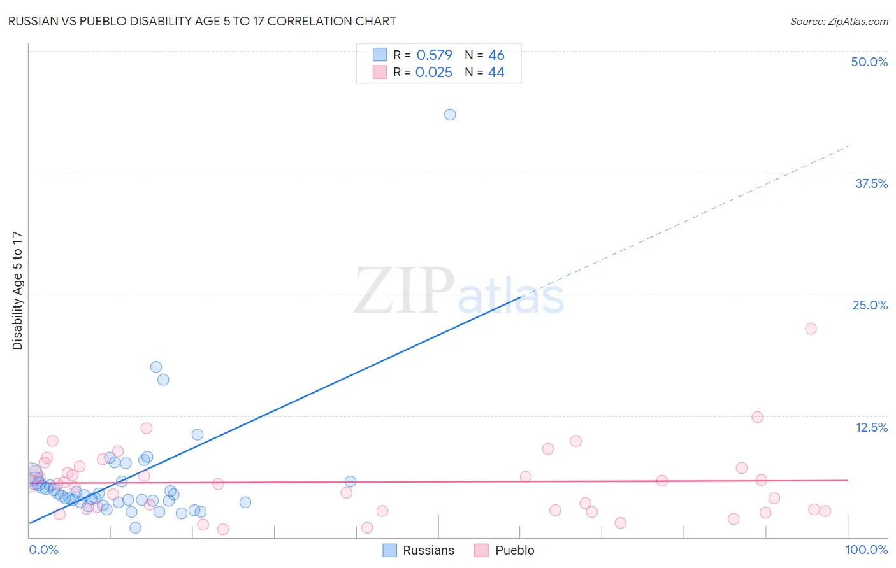Click the Disability Age 5 to 17 axis title

tap(17, 290)
